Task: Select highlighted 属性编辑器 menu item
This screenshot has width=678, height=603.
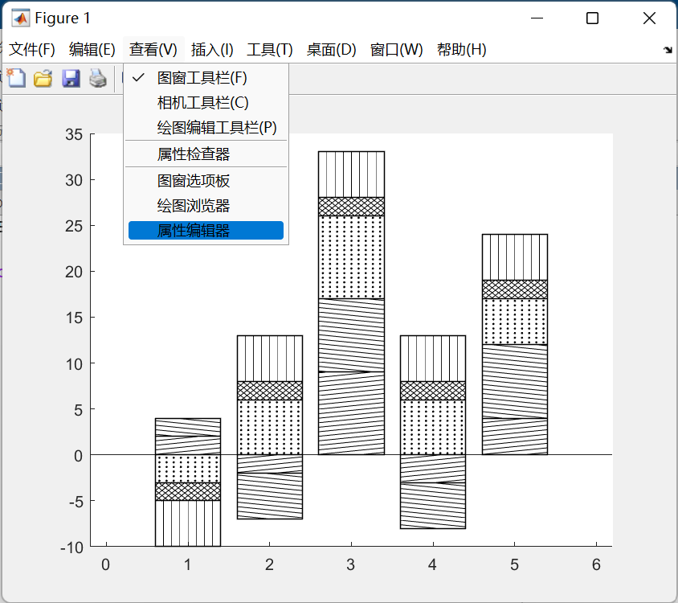Action: coord(206,230)
